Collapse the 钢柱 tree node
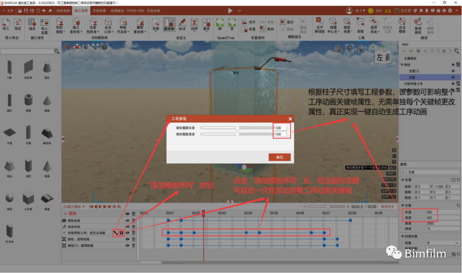 [402, 65]
